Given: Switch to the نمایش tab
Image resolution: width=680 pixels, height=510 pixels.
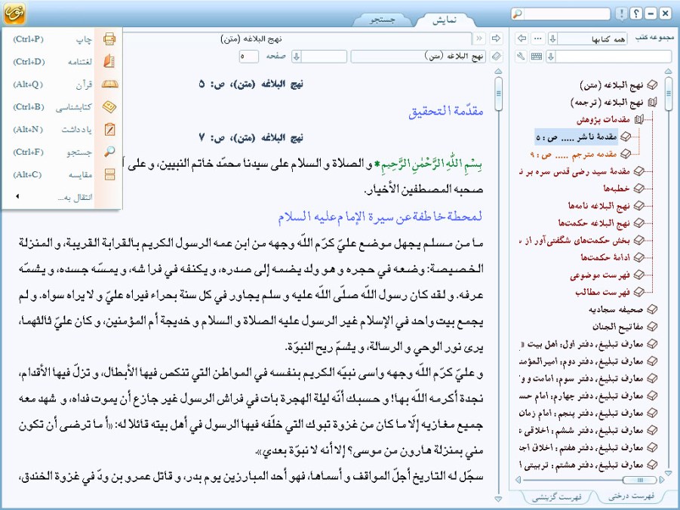Looking at the screenshot, I should click(x=445, y=20).
